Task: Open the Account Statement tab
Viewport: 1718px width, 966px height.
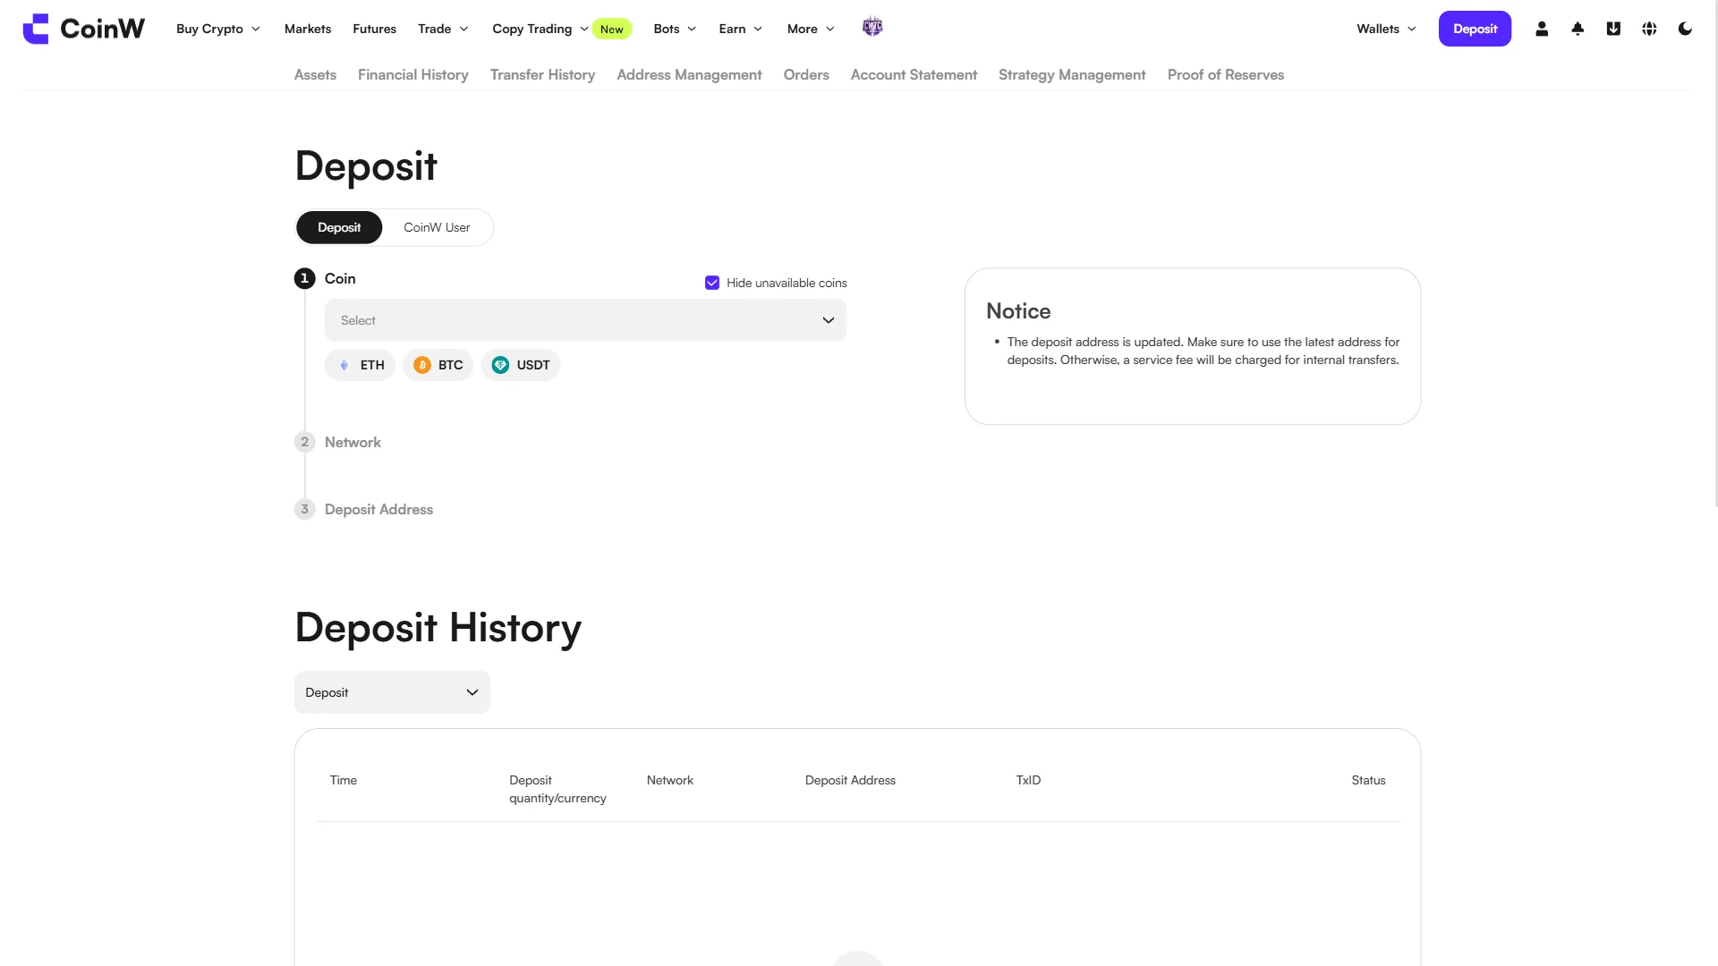Action: point(914,75)
